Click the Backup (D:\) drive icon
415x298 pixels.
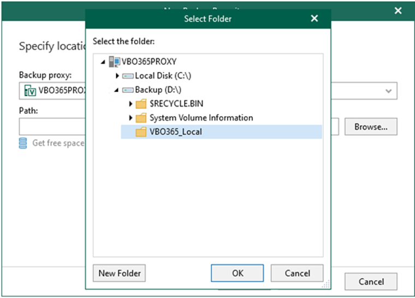tap(128, 90)
